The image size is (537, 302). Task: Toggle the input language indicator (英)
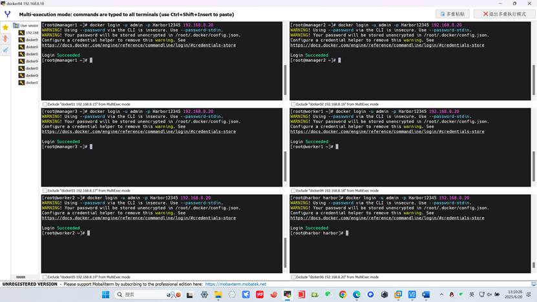click(x=472, y=294)
